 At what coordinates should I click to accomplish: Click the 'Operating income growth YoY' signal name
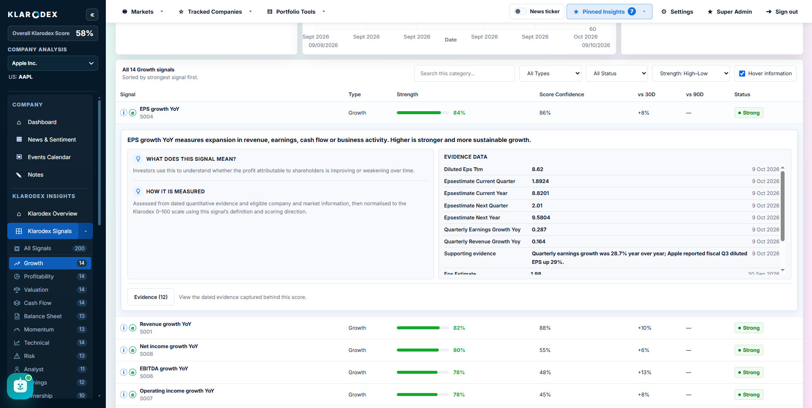click(x=177, y=391)
